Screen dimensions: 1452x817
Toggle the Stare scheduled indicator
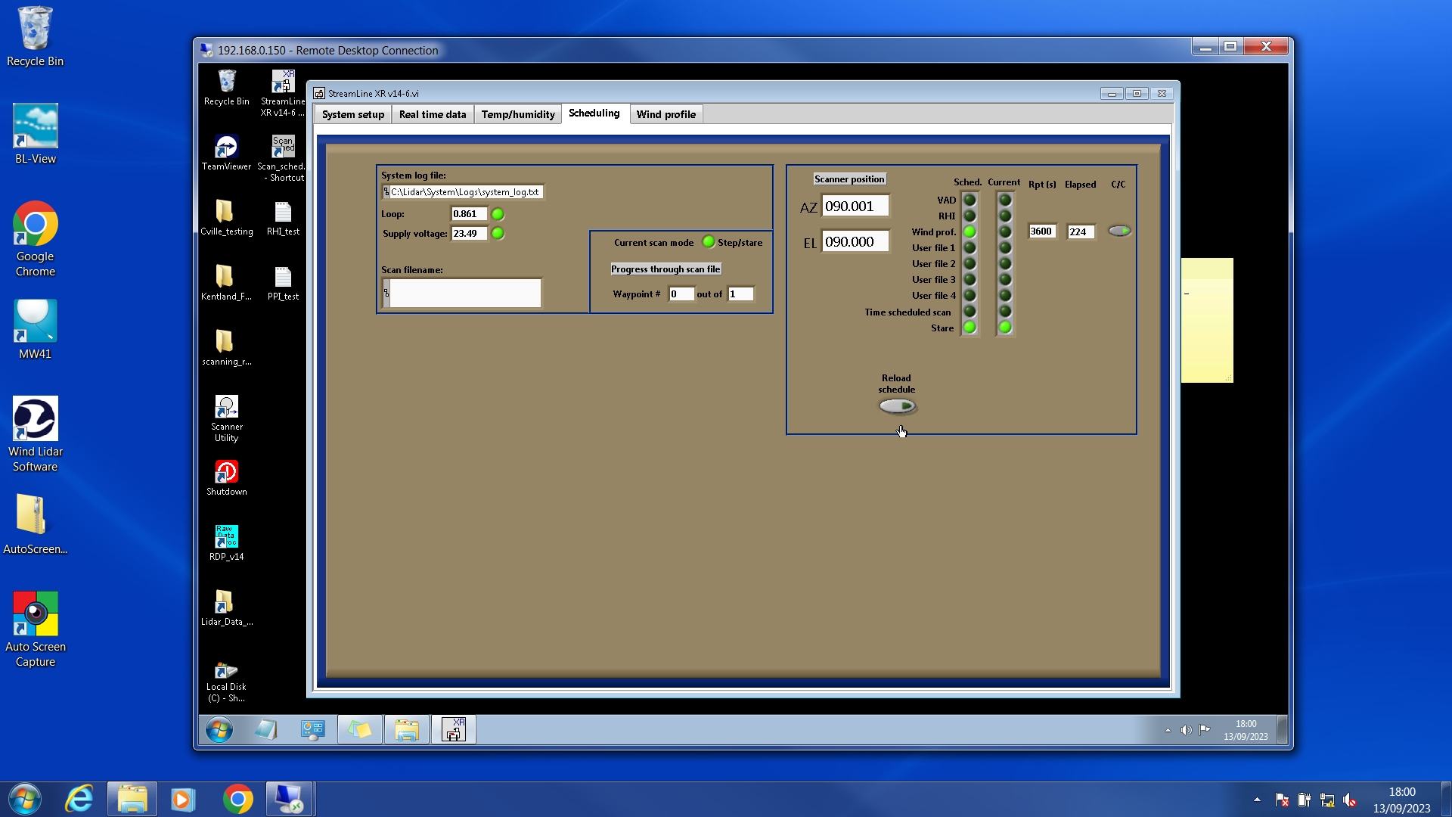(x=970, y=328)
